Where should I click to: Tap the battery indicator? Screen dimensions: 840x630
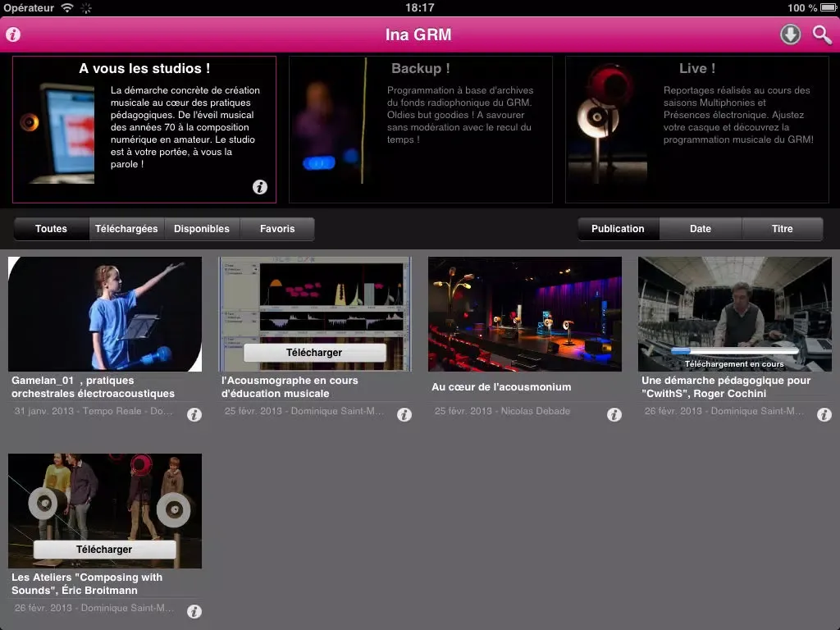click(x=829, y=7)
